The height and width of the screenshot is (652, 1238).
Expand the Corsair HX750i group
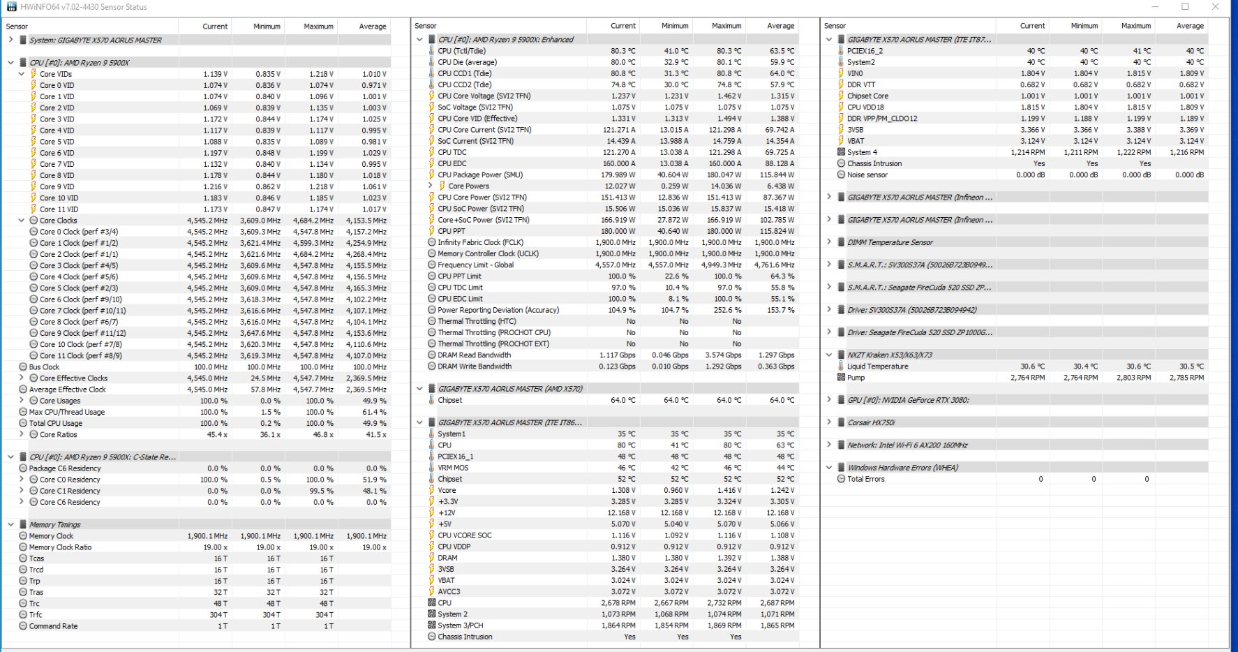[x=829, y=422]
